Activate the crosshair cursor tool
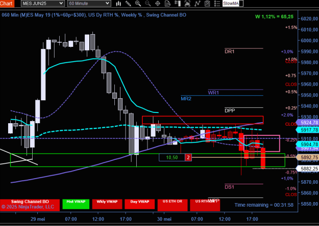This screenshot has height=226, width=319. point(158,4)
